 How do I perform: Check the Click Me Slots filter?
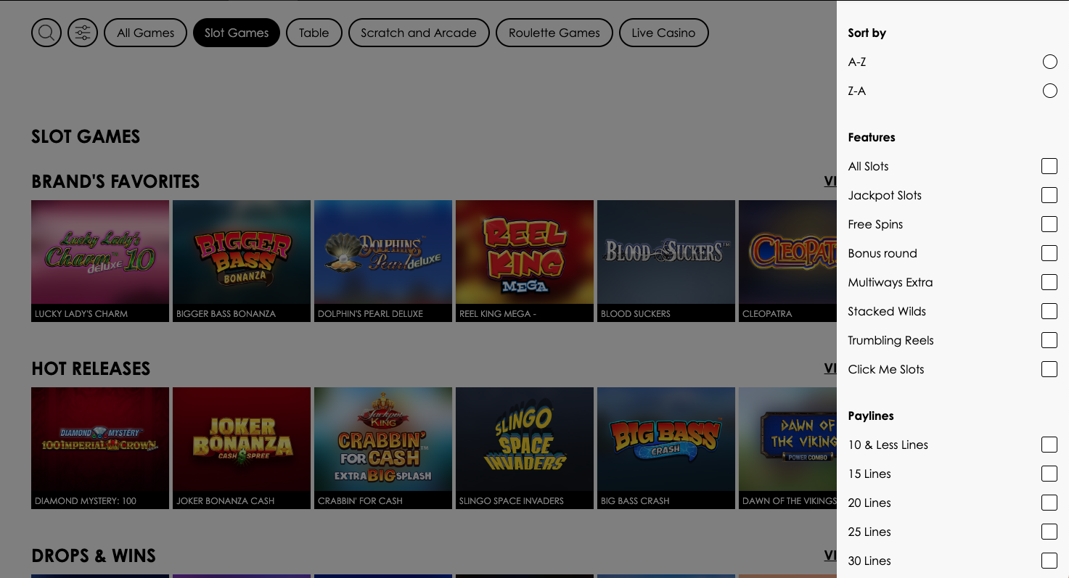click(x=1049, y=369)
